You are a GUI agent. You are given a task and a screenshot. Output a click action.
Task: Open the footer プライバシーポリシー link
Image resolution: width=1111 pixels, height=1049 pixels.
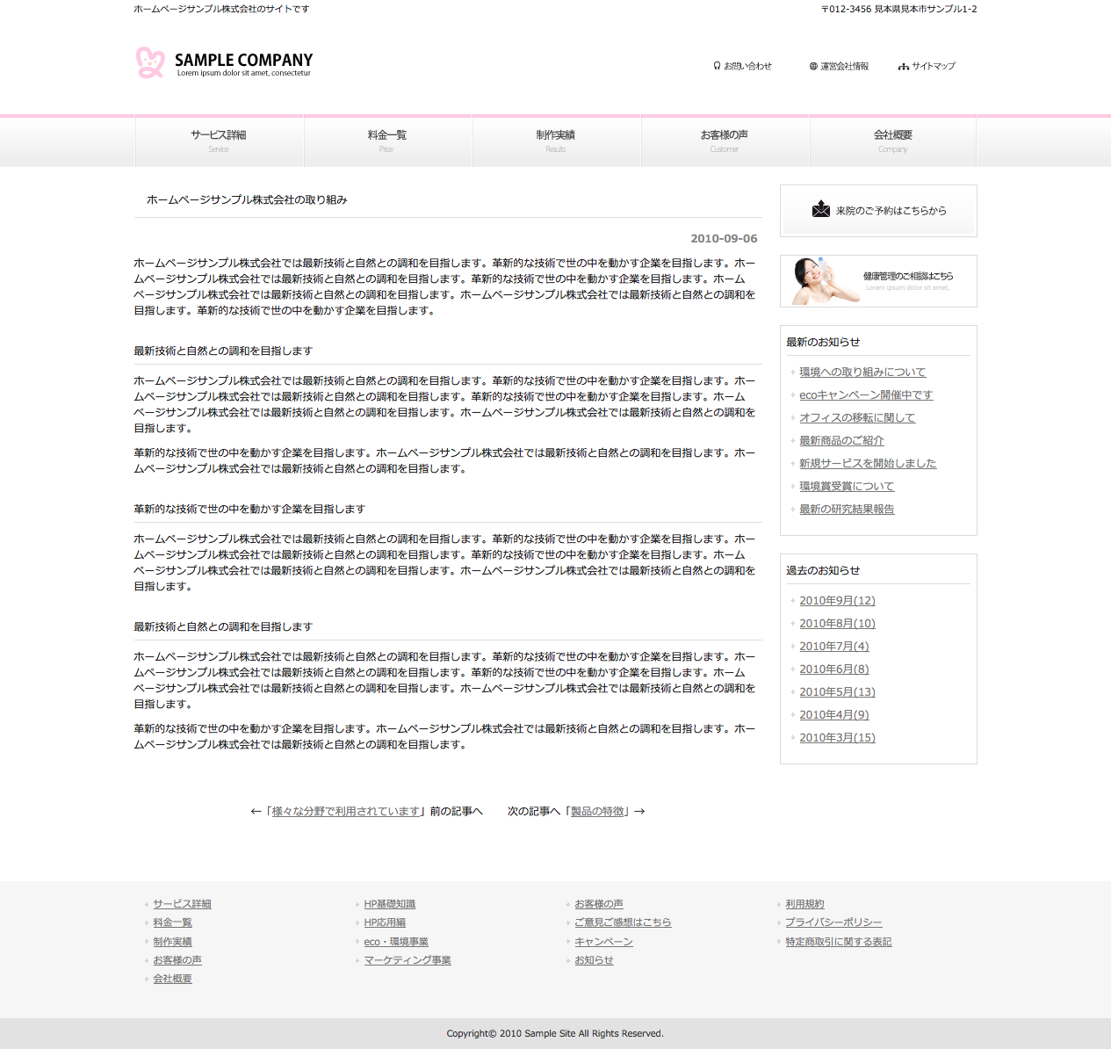833,922
